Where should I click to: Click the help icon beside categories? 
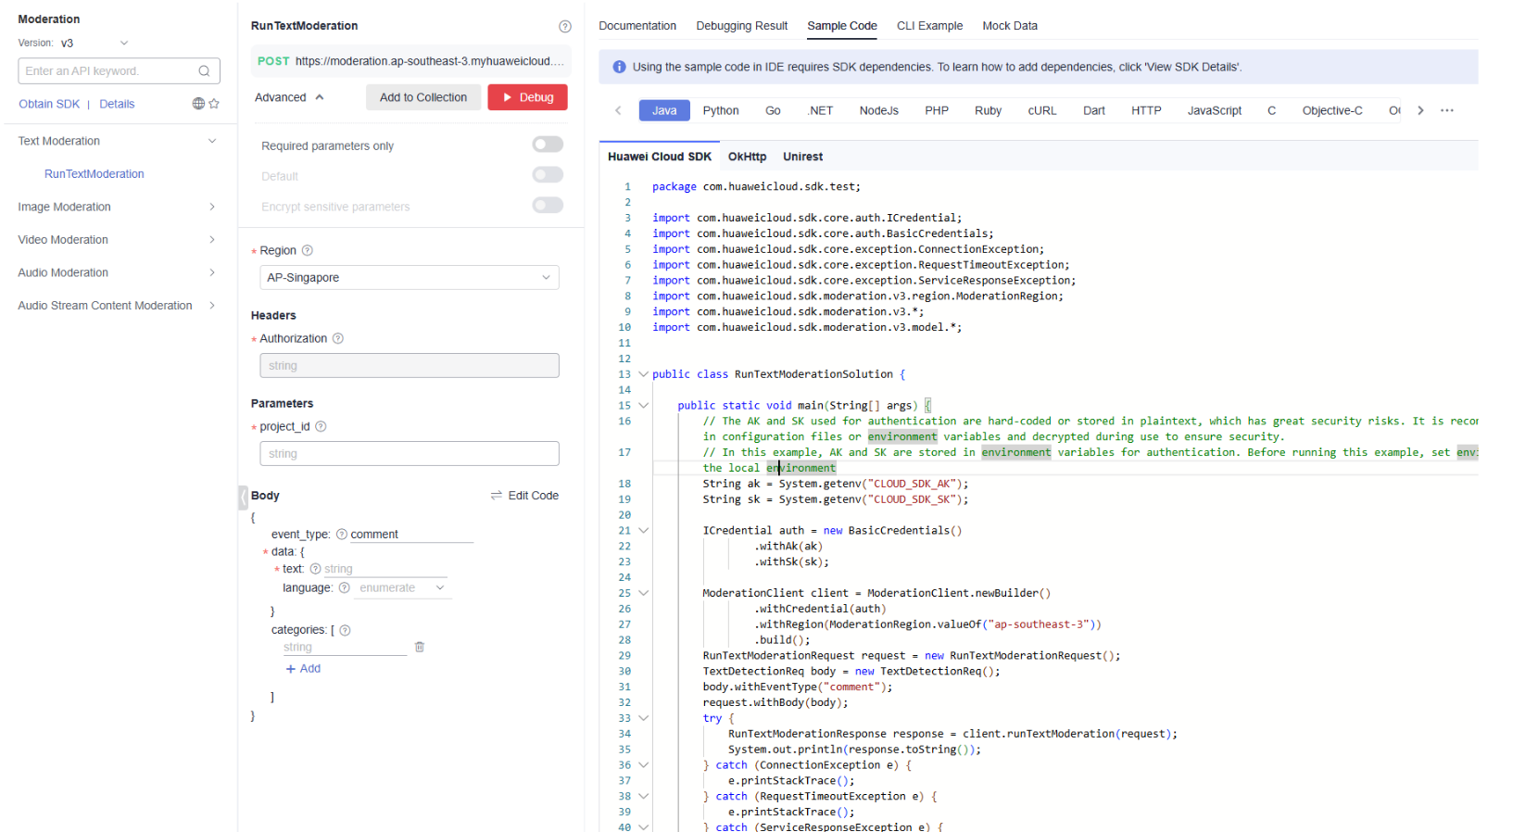[x=345, y=630]
